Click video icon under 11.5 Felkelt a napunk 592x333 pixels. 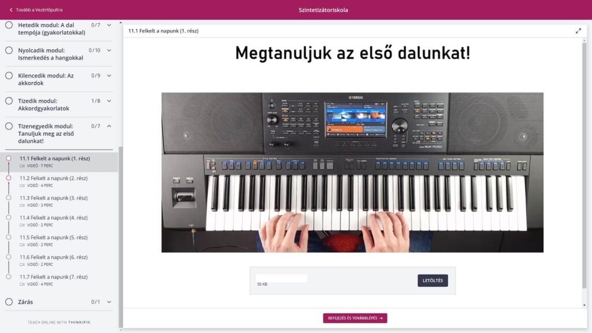23,245
